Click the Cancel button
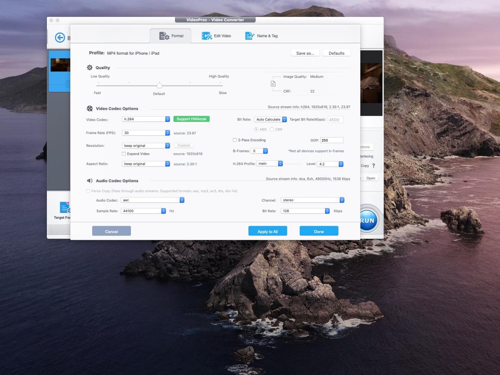This screenshot has width=500, height=375. click(111, 231)
